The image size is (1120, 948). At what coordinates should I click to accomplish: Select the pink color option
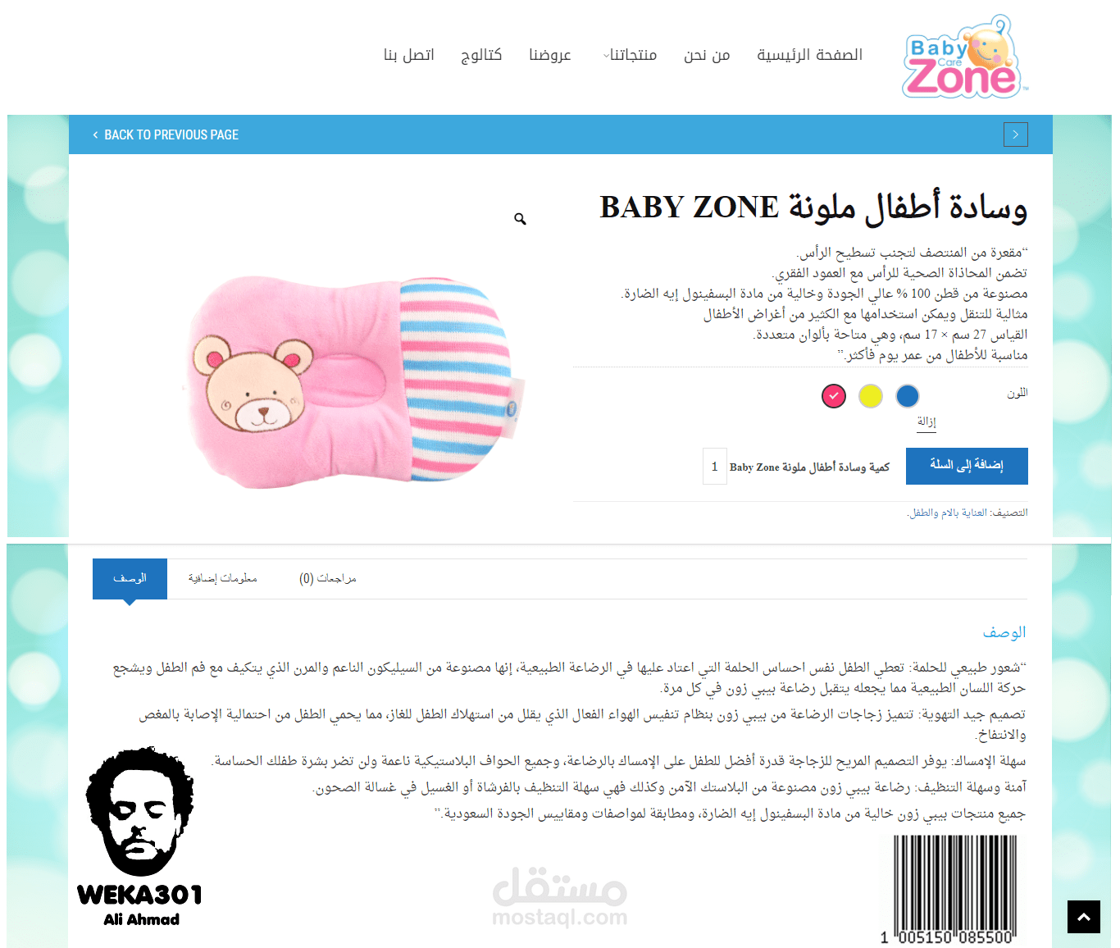[833, 396]
